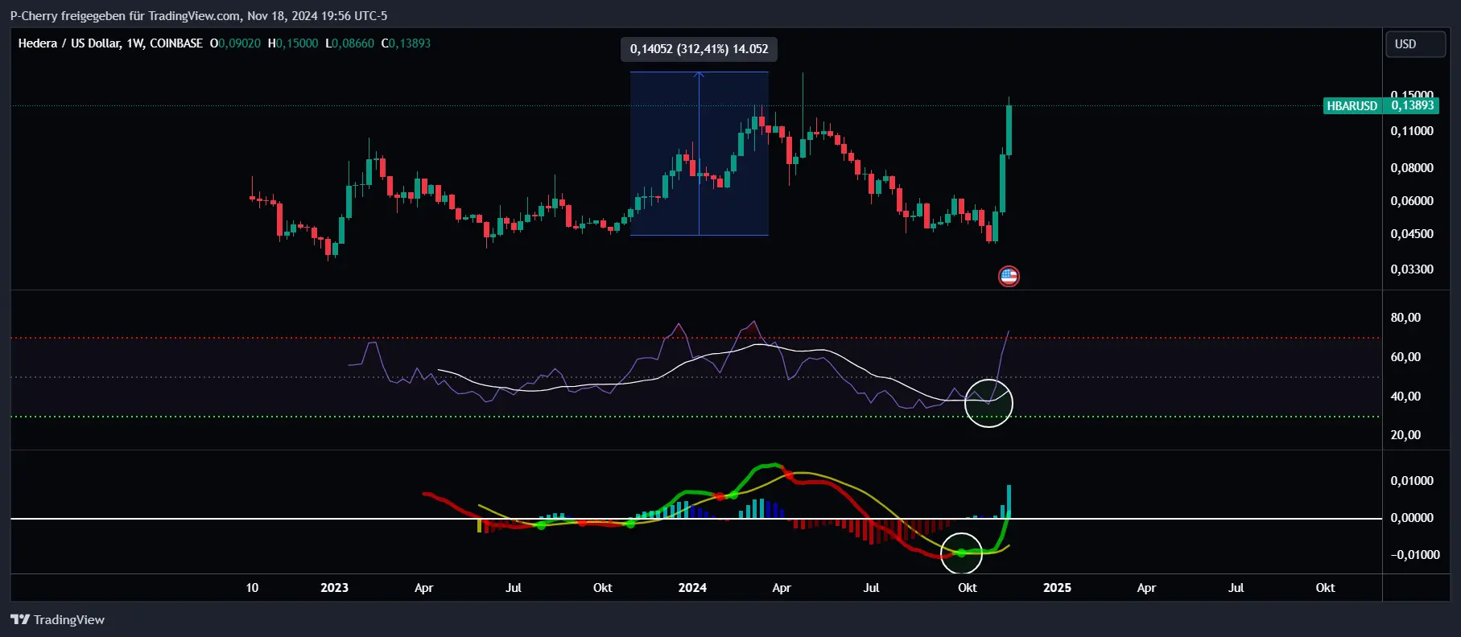The width and height of the screenshot is (1461, 637).
Task: Click the 2025 label on time axis
Action: tap(1057, 588)
